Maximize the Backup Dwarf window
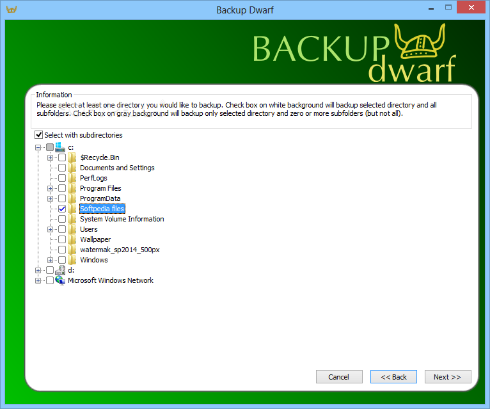The width and height of the screenshot is (490, 409). point(448,8)
